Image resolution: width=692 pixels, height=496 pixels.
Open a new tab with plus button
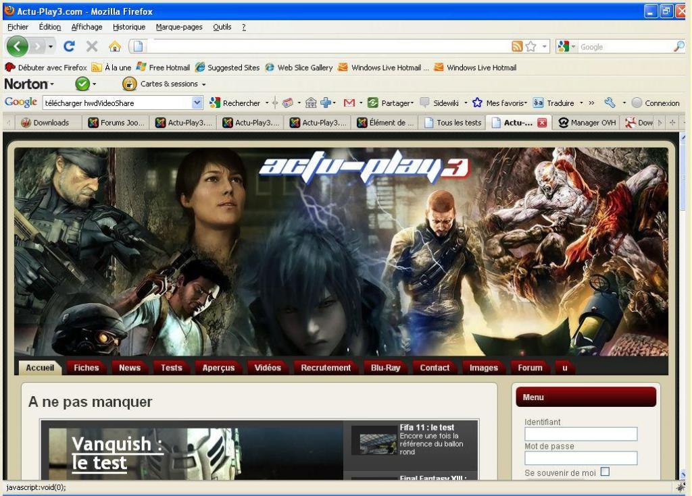coord(672,123)
